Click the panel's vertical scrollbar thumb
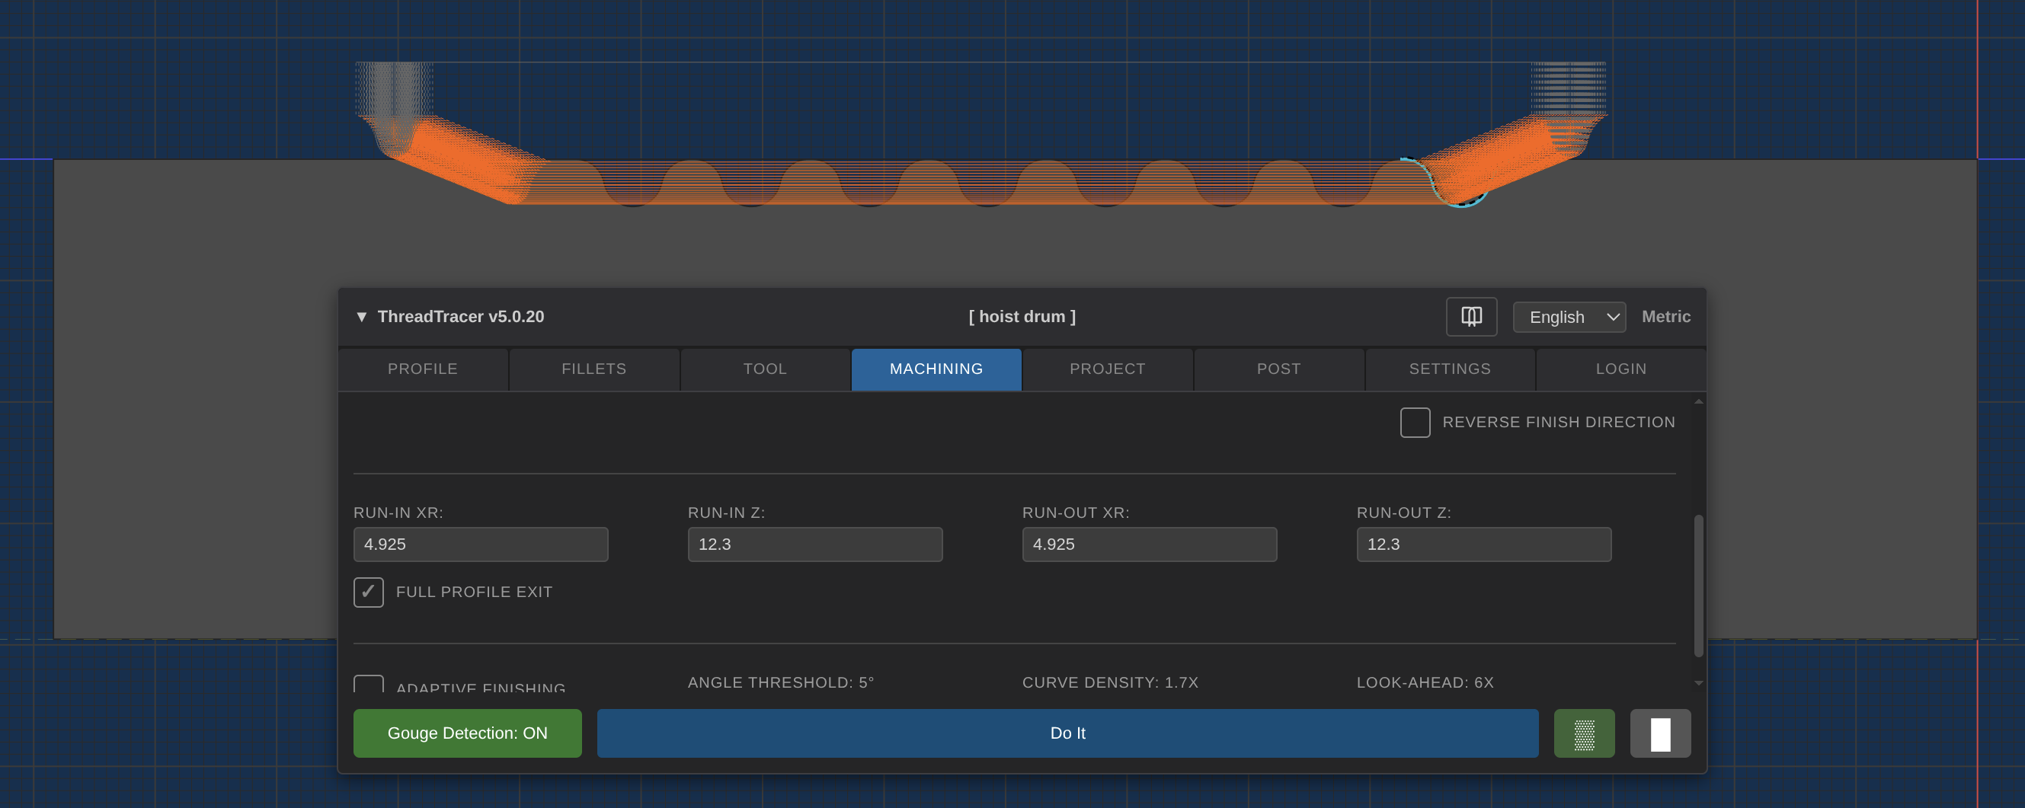This screenshot has height=808, width=2025. [x=1698, y=586]
